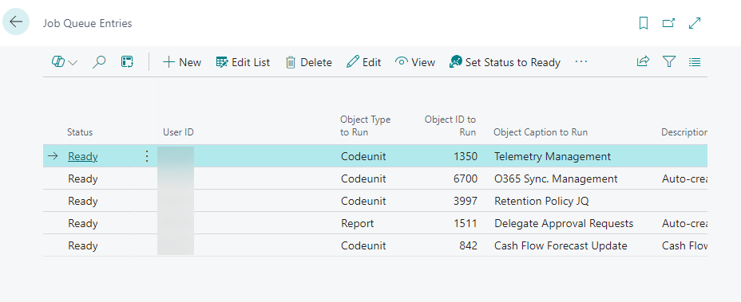Click the share icon

[643, 61]
